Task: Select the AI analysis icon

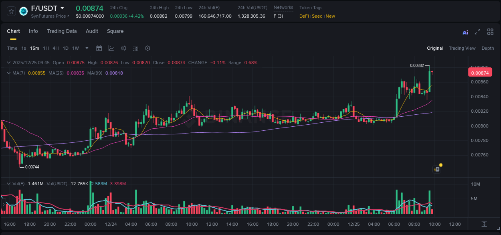Action: pyautogui.click(x=465, y=32)
